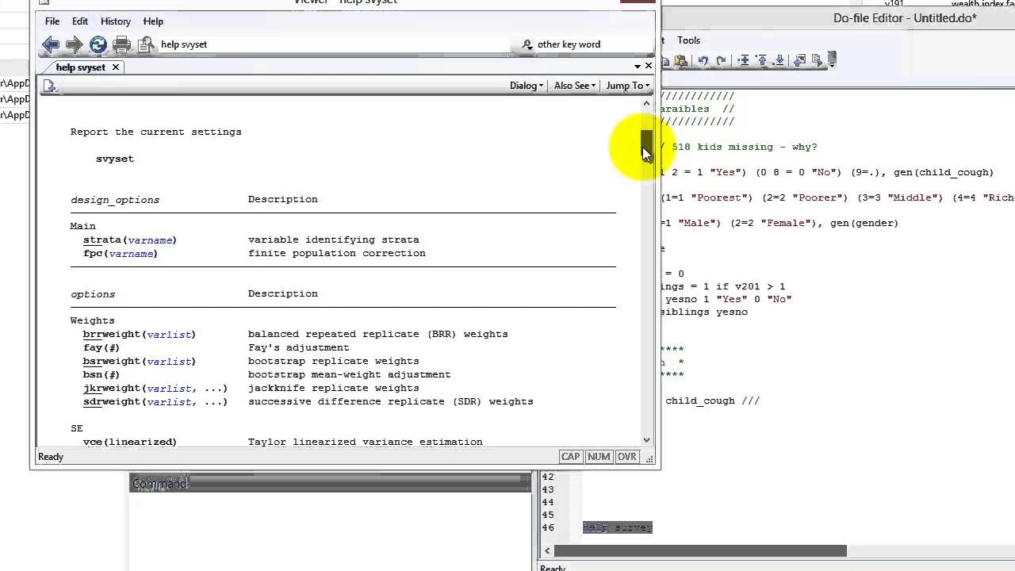Image resolution: width=1015 pixels, height=571 pixels.
Task: Click the document icon below the tab
Action: coord(49,86)
